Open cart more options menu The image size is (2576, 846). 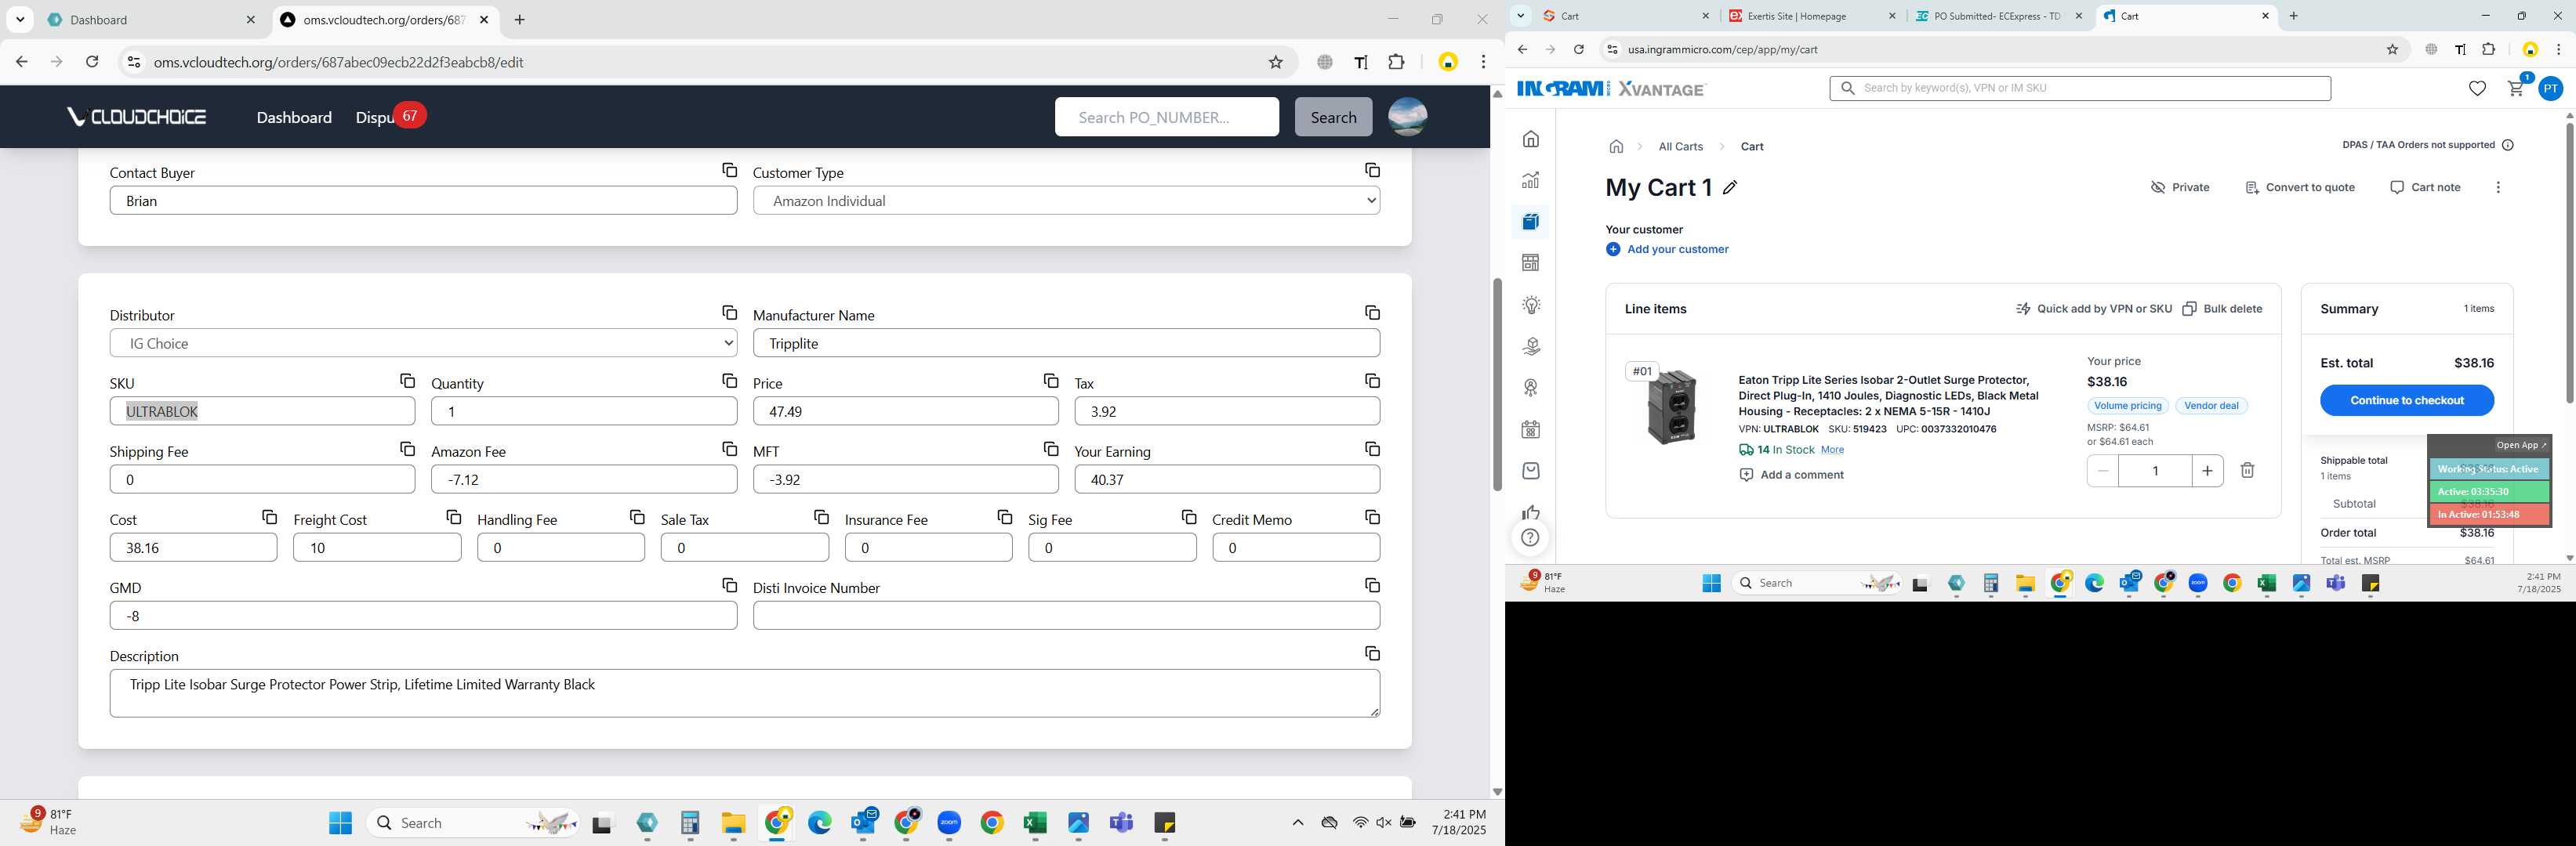(x=2498, y=188)
